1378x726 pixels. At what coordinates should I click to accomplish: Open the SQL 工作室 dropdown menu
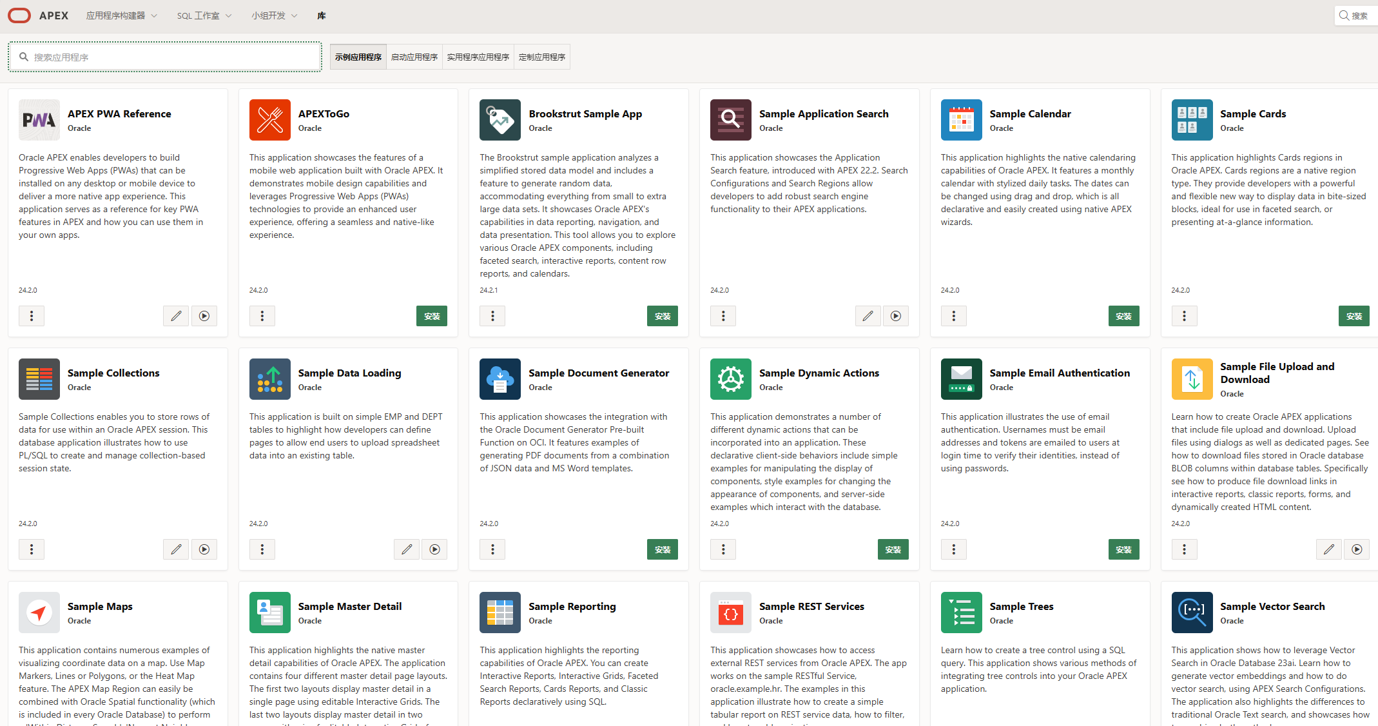click(x=204, y=15)
